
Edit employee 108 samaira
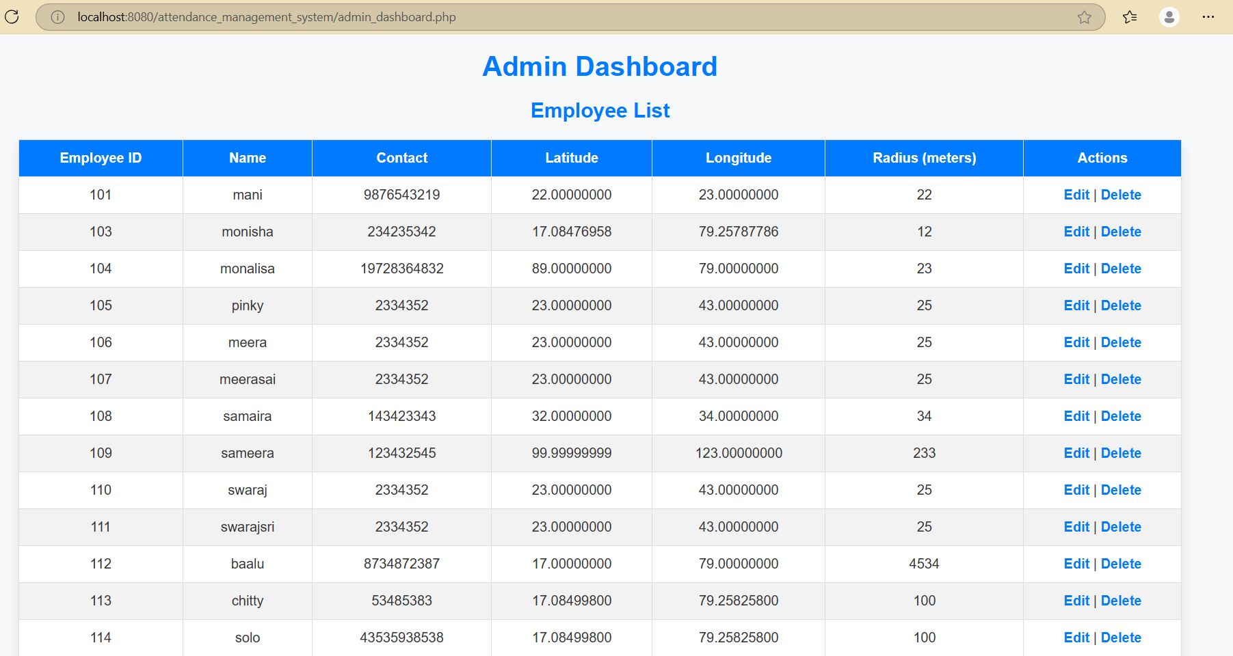click(x=1076, y=416)
